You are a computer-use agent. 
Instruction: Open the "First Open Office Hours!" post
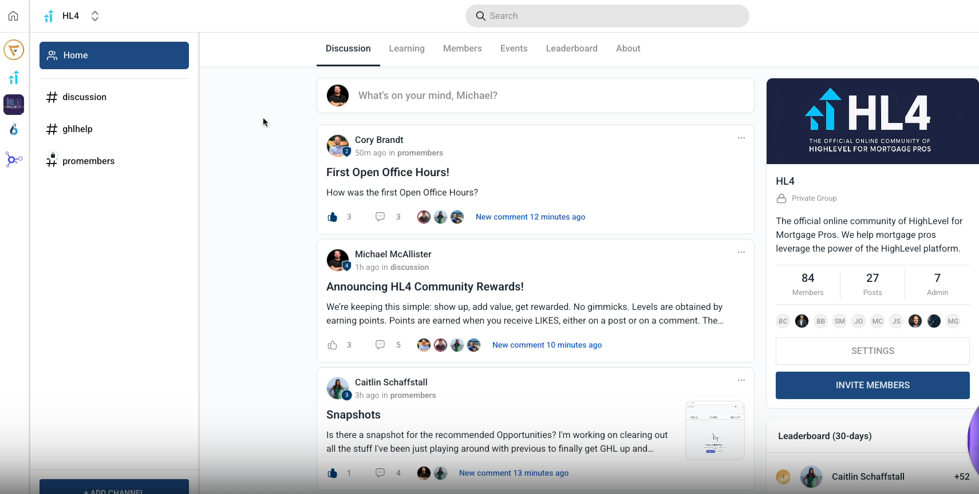[x=388, y=173]
